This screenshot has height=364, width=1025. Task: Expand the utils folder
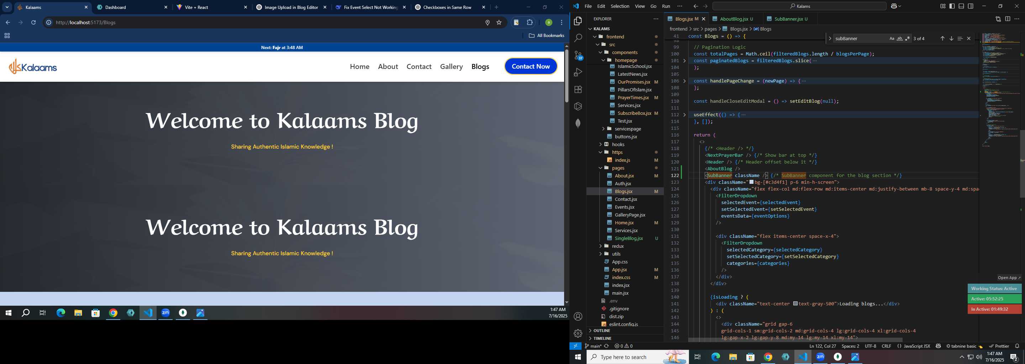point(600,254)
